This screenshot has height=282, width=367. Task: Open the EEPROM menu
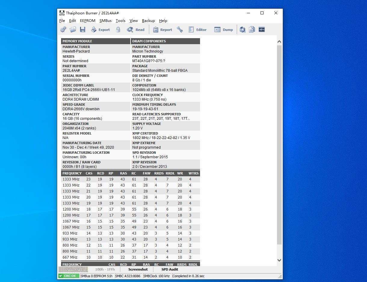pos(88,21)
